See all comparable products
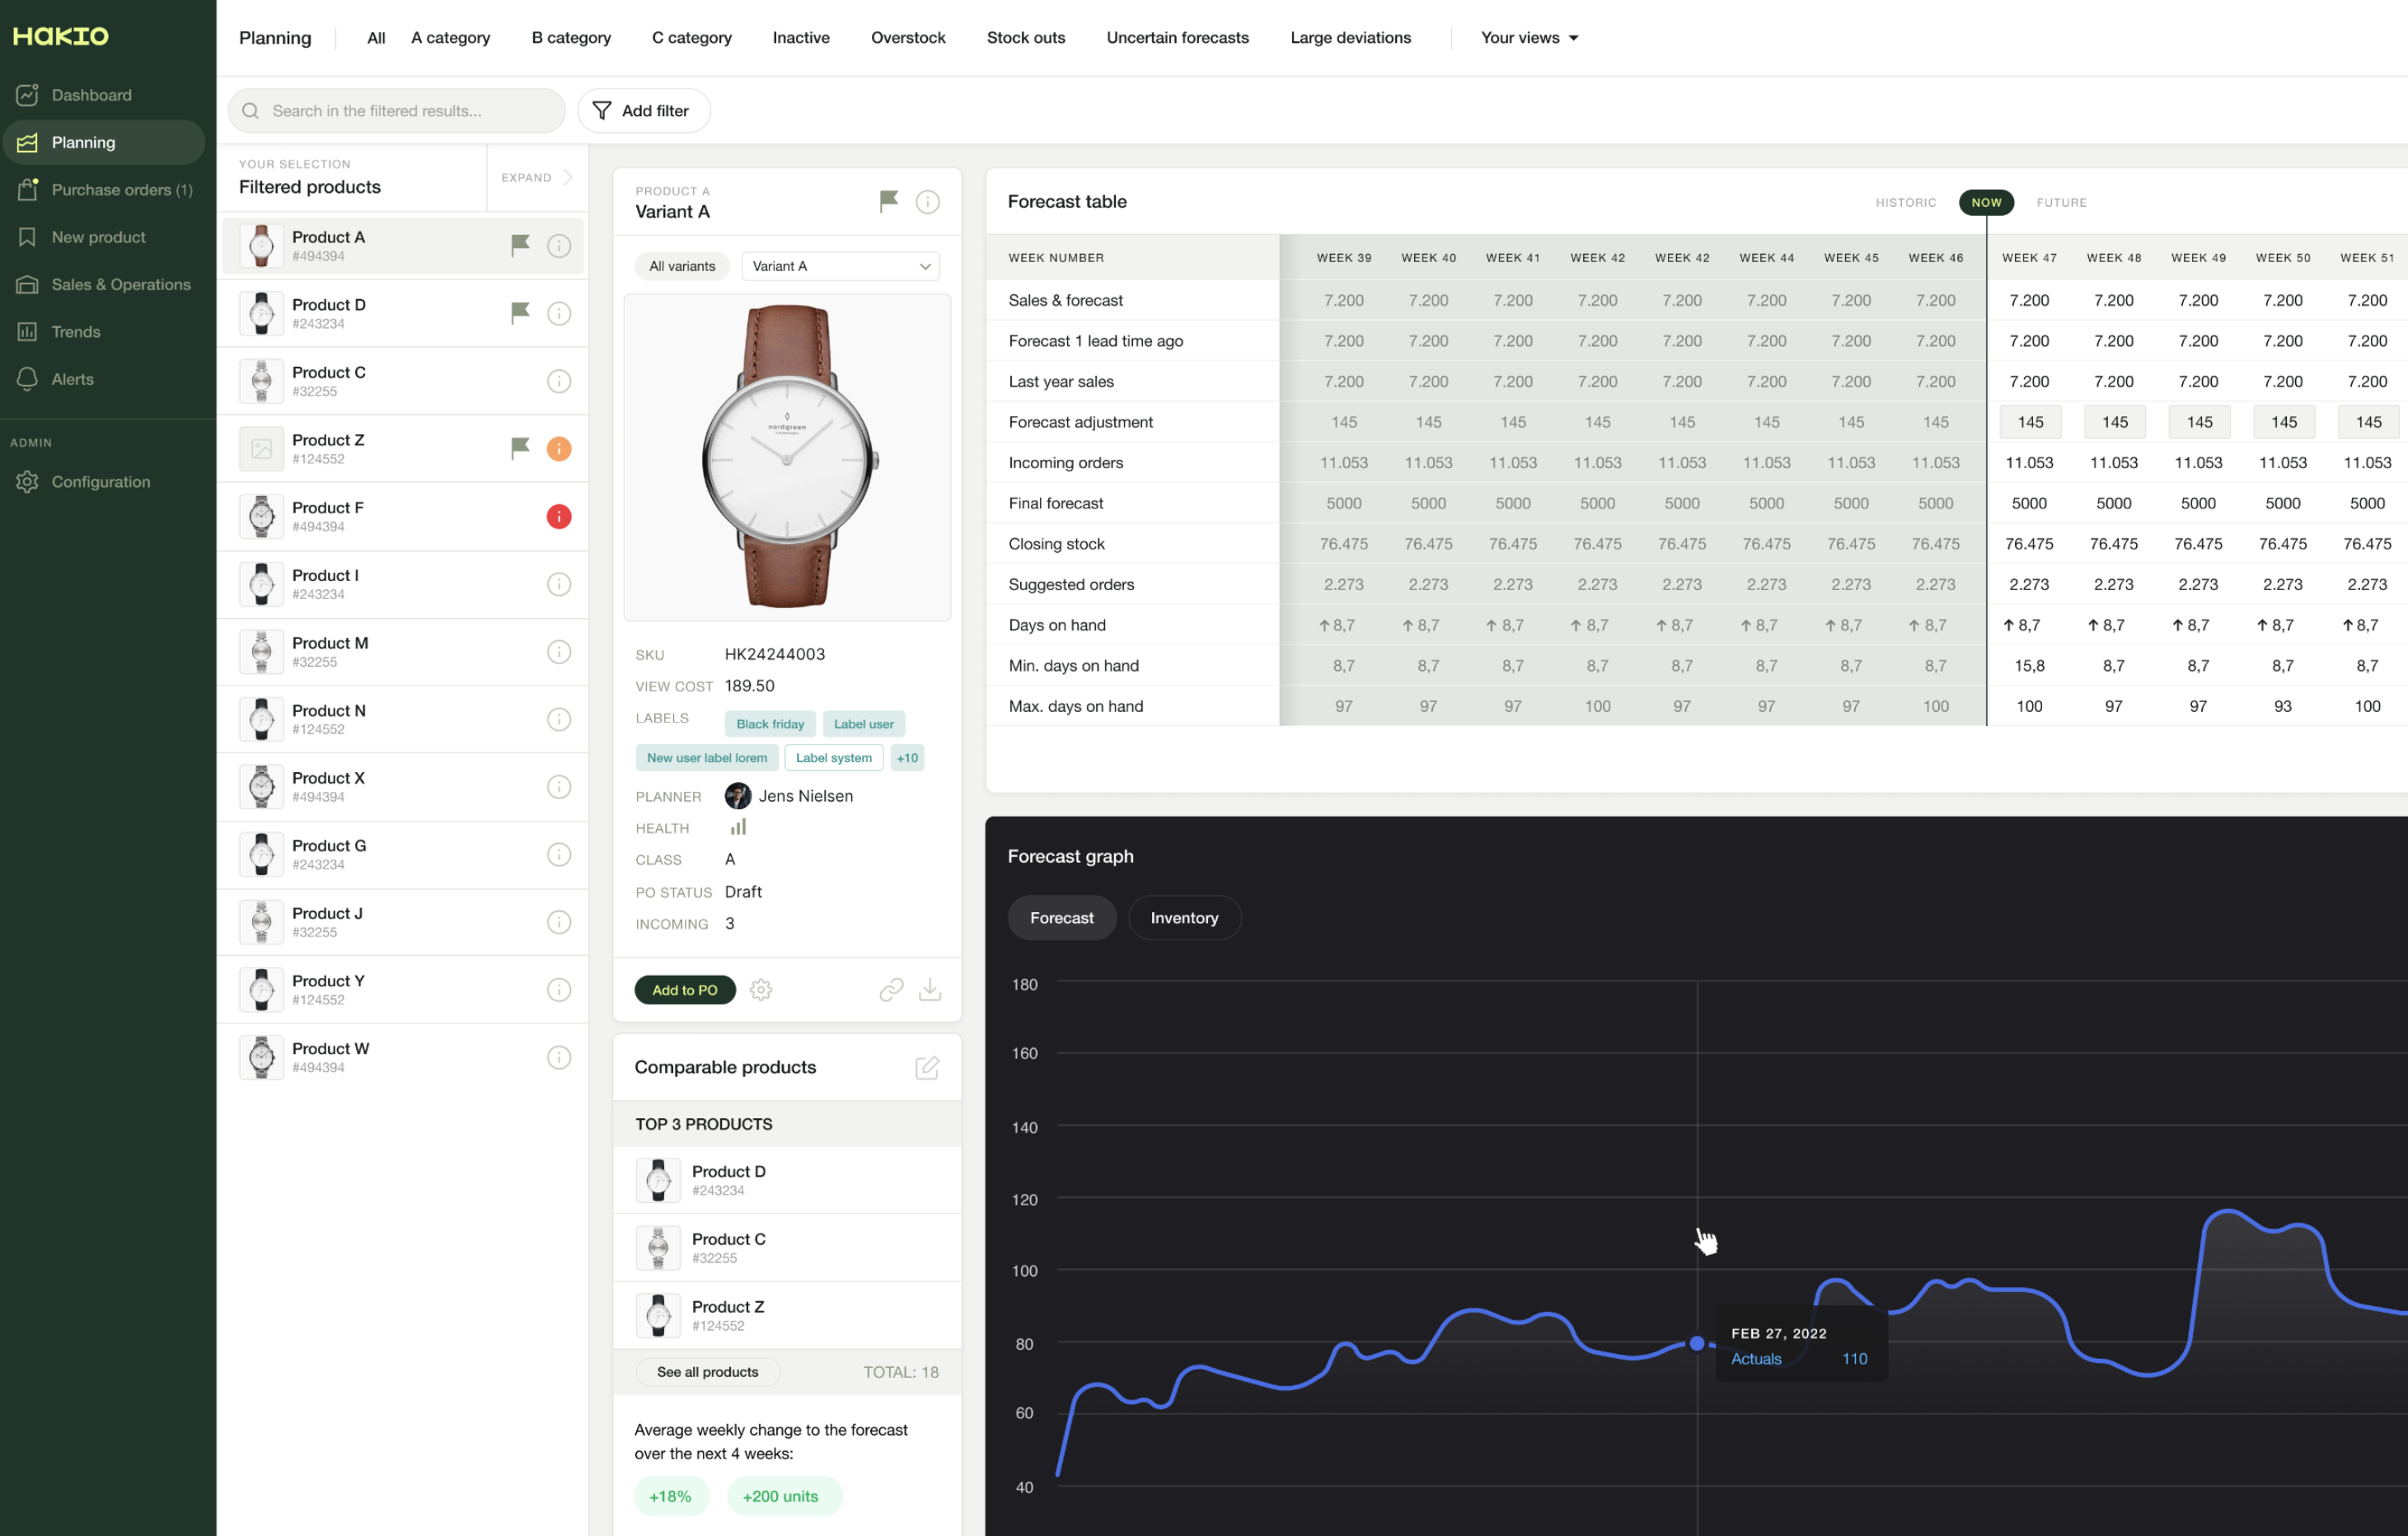The image size is (2408, 1536). click(707, 1371)
